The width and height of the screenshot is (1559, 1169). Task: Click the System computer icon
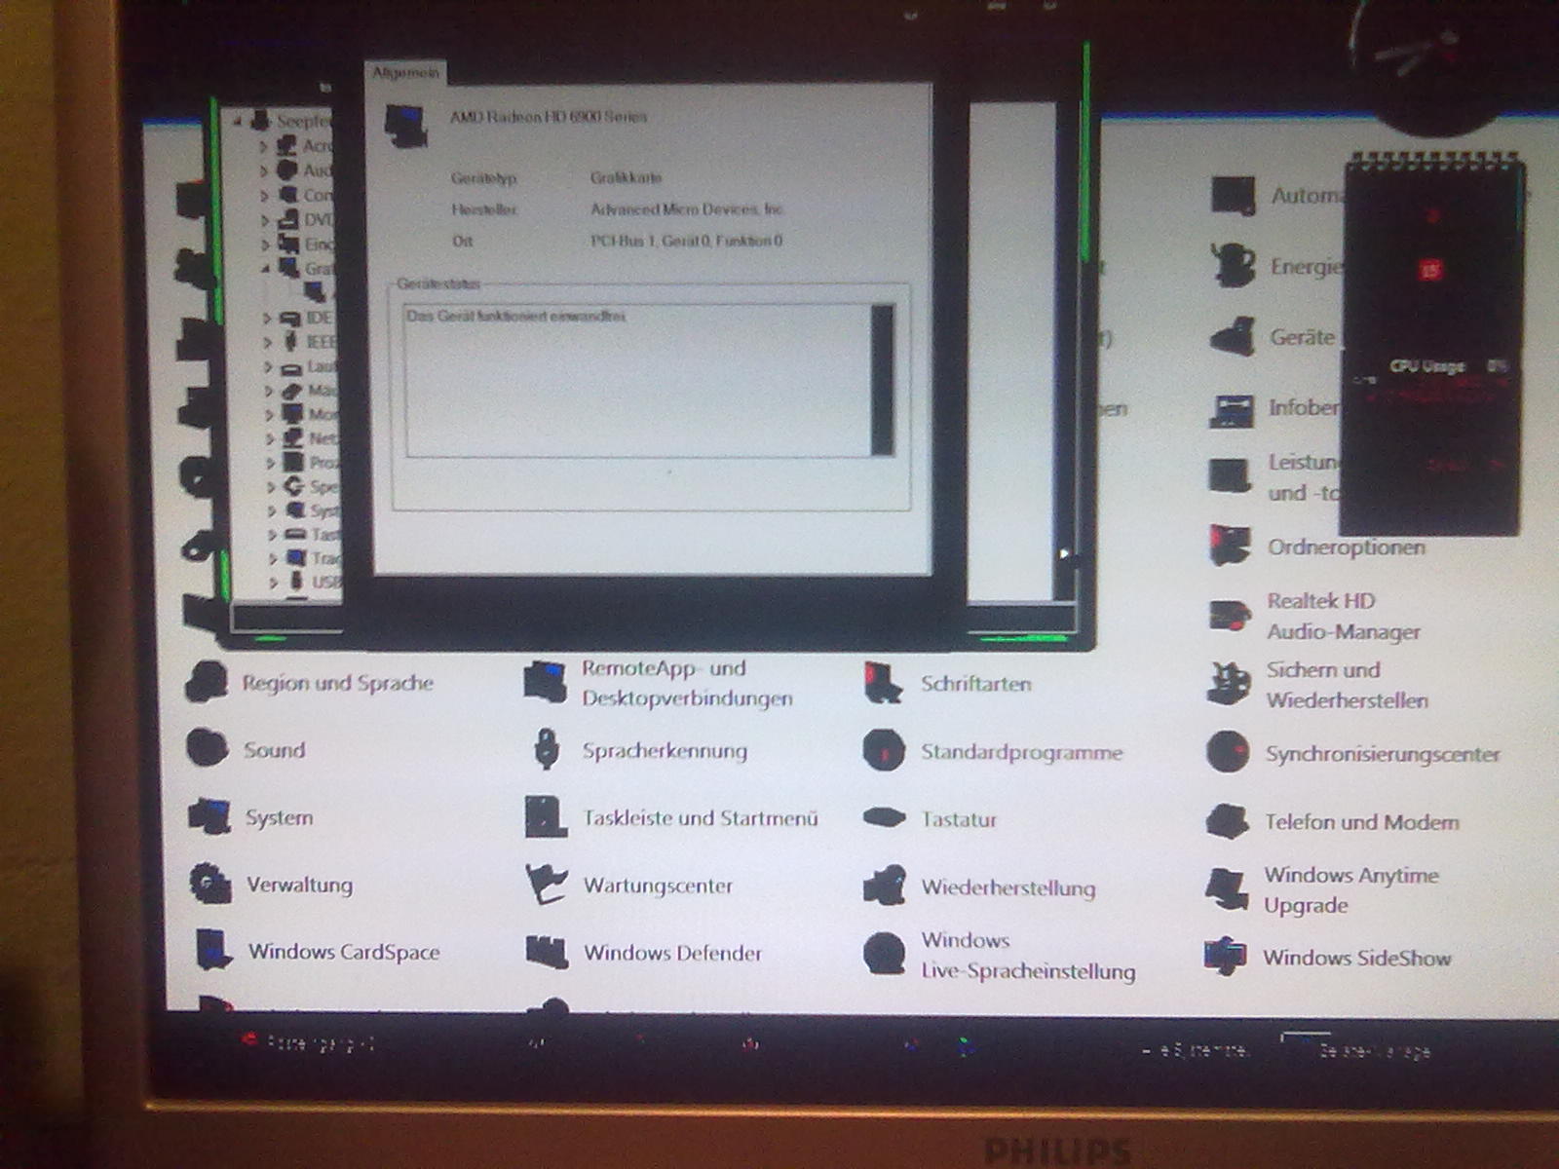click(209, 816)
